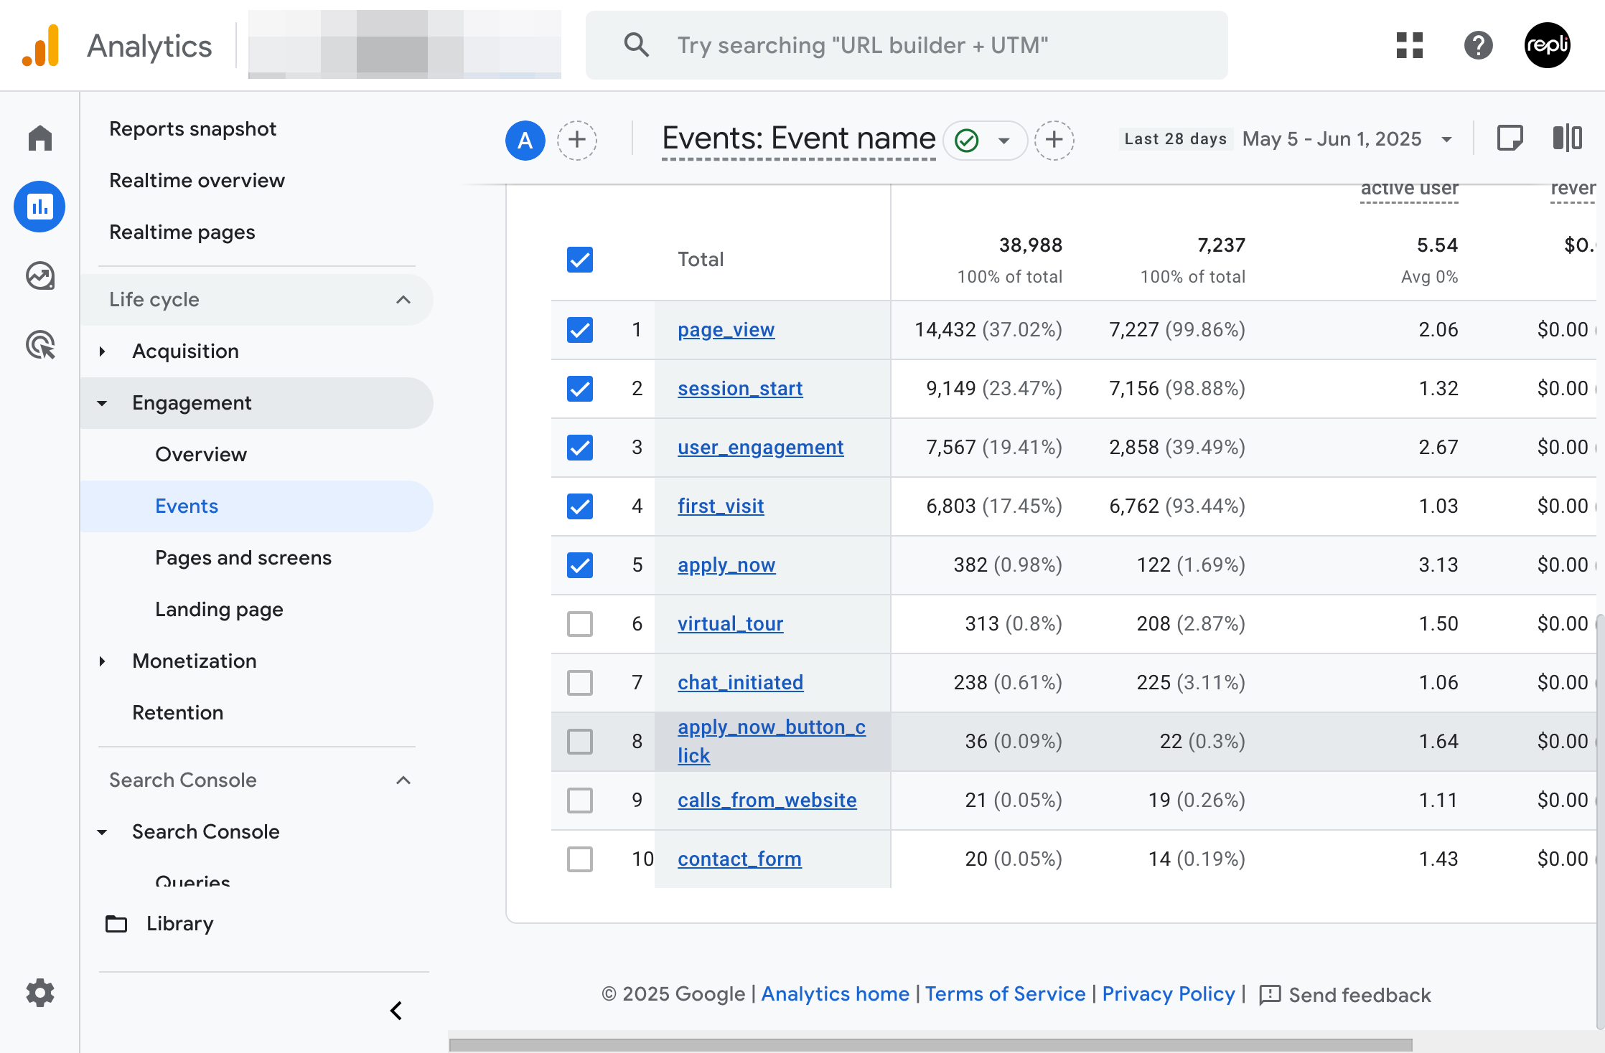Open the Explore icon in left rail
This screenshot has height=1053, width=1605.
click(x=40, y=275)
